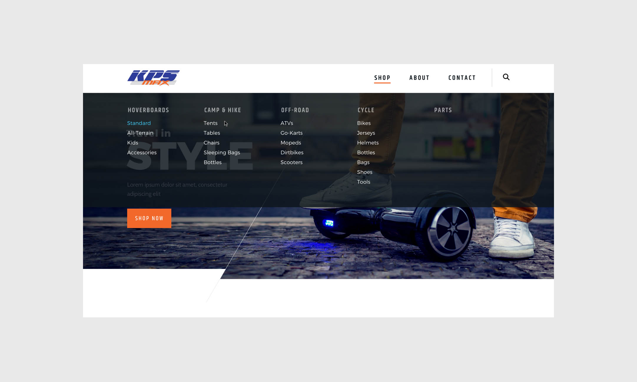Screen dimensions: 637x382
Task: Click the SHOP NOW button
Action: click(149, 218)
